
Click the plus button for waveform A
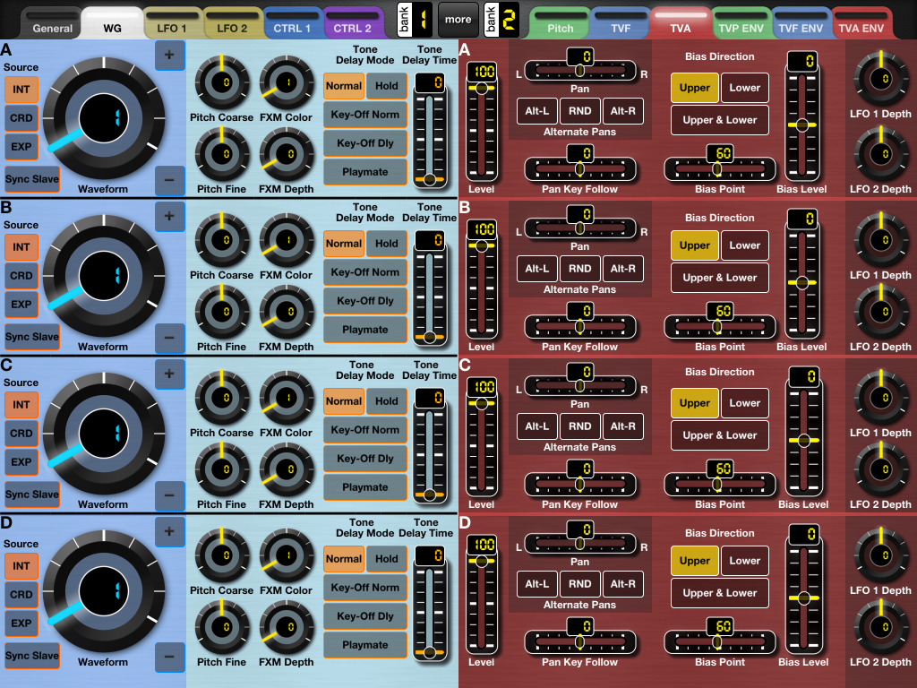[169, 56]
